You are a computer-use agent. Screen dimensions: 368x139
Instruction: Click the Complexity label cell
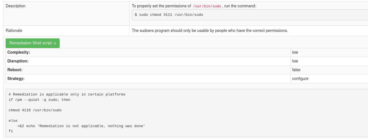tap(19, 52)
